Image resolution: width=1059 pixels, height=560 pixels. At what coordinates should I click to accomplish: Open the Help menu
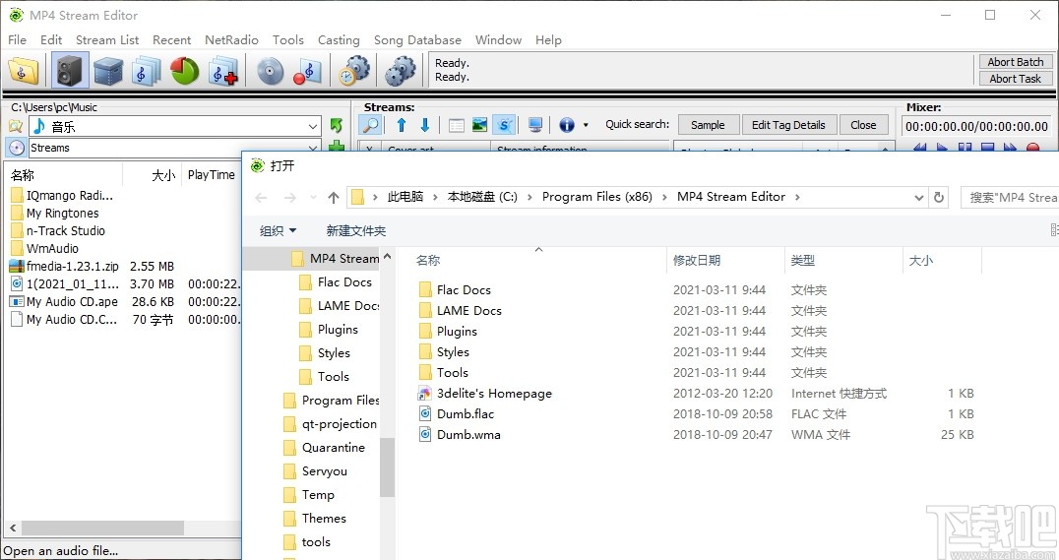pyautogui.click(x=548, y=39)
